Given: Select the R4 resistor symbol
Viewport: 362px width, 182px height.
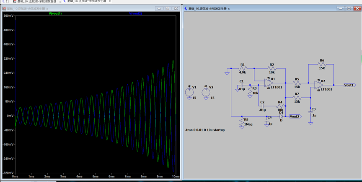Looking at the screenshot, I should (x=280, y=106).
